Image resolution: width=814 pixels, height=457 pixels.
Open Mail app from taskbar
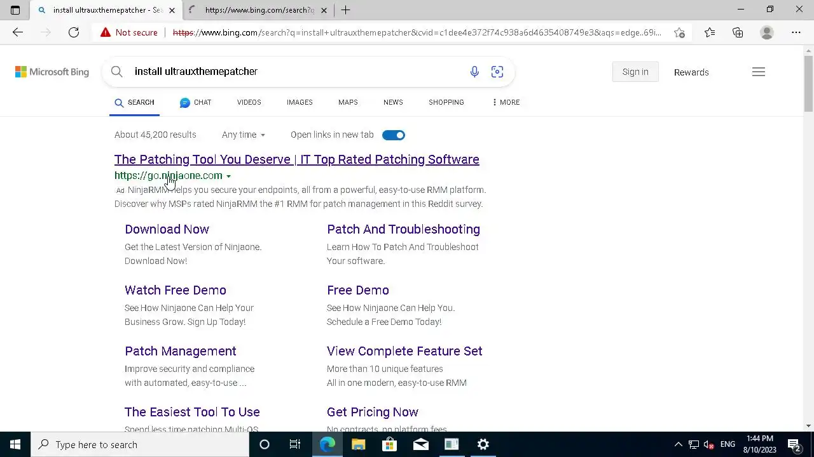pos(421,444)
